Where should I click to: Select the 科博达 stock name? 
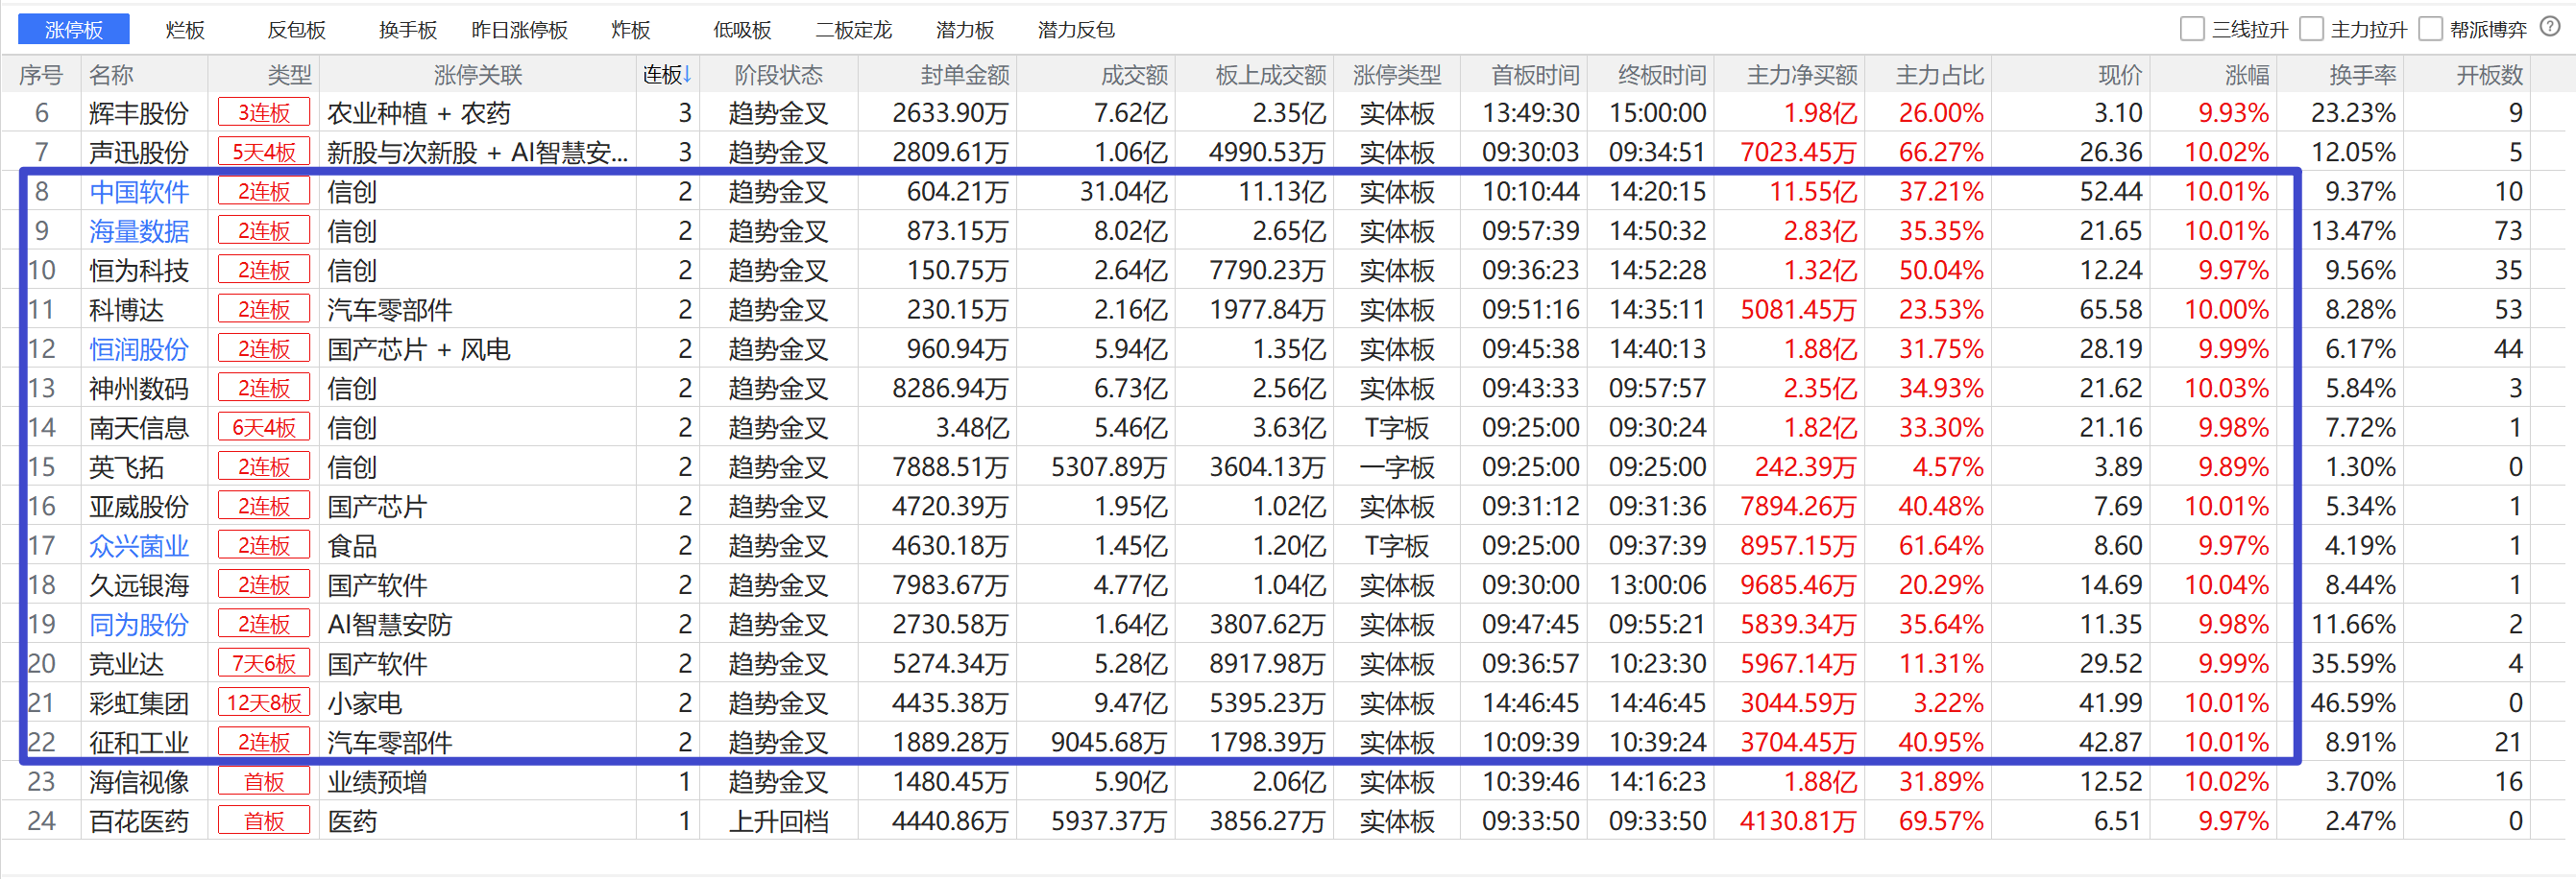126,310
